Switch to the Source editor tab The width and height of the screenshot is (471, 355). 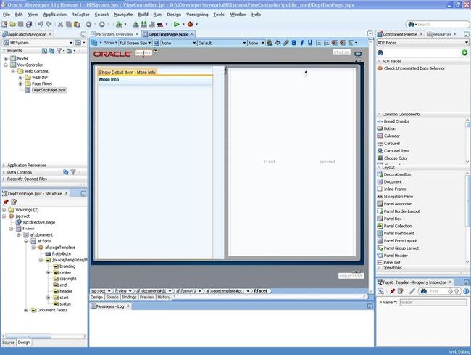112,297
